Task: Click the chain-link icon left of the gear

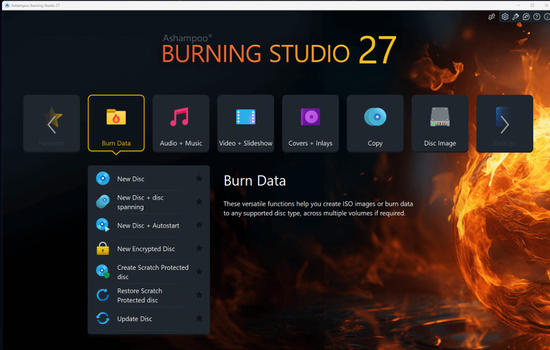Action: tap(492, 16)
